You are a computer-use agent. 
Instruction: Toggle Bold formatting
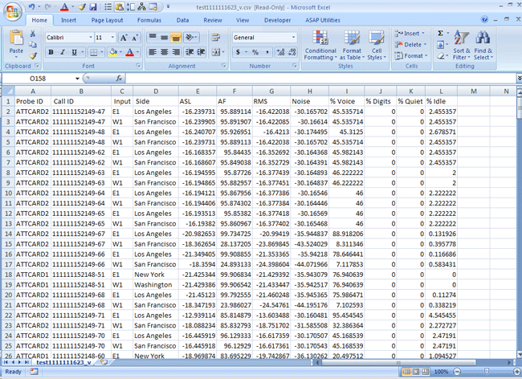(x=51, y=52)
